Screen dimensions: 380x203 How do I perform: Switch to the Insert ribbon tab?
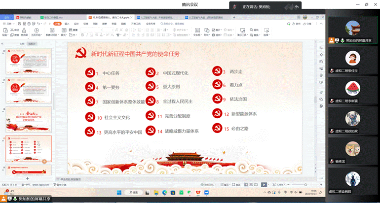pos(67,23)
